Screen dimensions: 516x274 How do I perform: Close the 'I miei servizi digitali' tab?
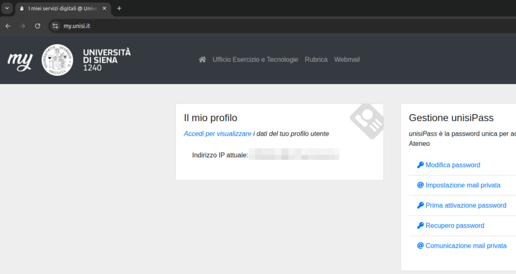104,9
